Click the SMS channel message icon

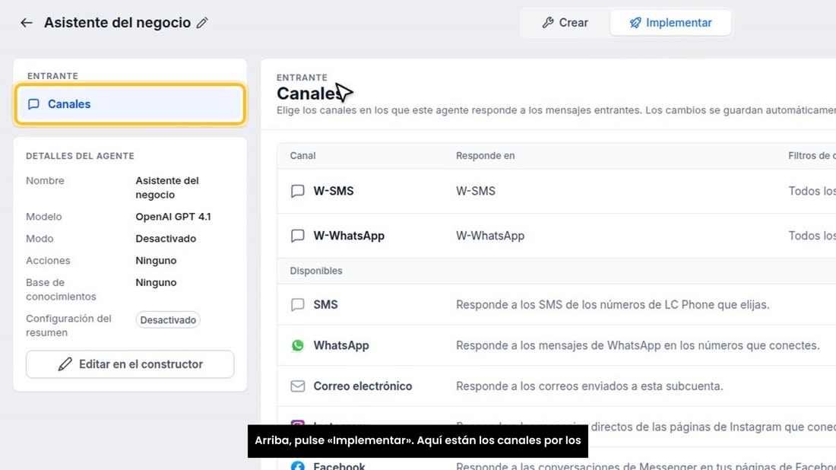click(x=297, y=305)
